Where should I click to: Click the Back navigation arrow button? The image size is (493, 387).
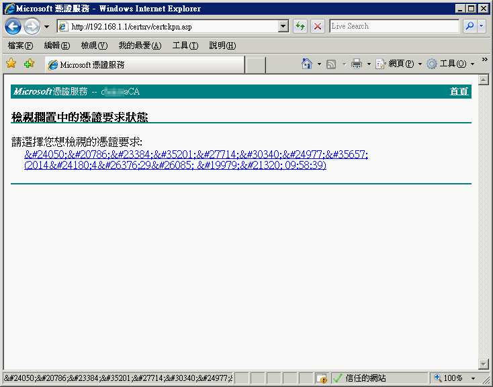pos(13,26)
